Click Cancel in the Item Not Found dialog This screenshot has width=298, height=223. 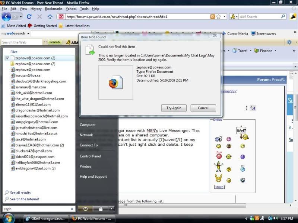(x=203, y=108)
